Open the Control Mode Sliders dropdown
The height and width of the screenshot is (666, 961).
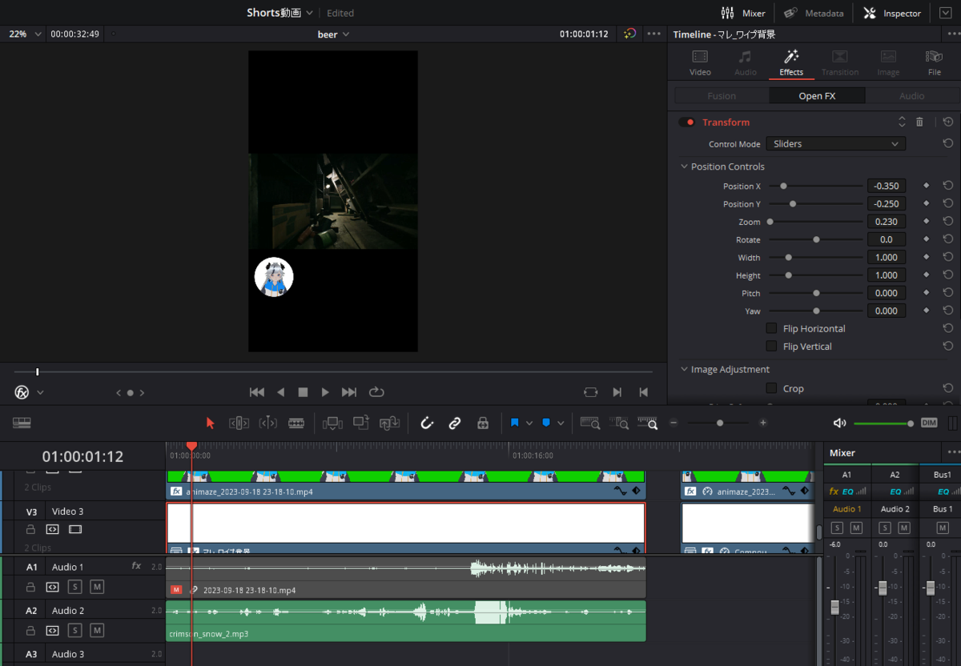[x=836, y=144]
